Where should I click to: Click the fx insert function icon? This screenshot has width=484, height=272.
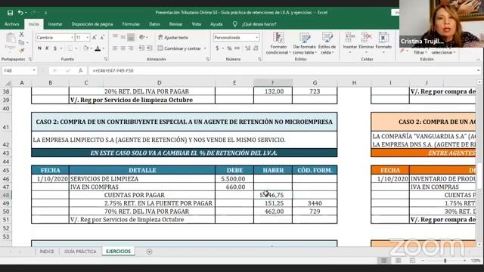click(x=81, y=70)
